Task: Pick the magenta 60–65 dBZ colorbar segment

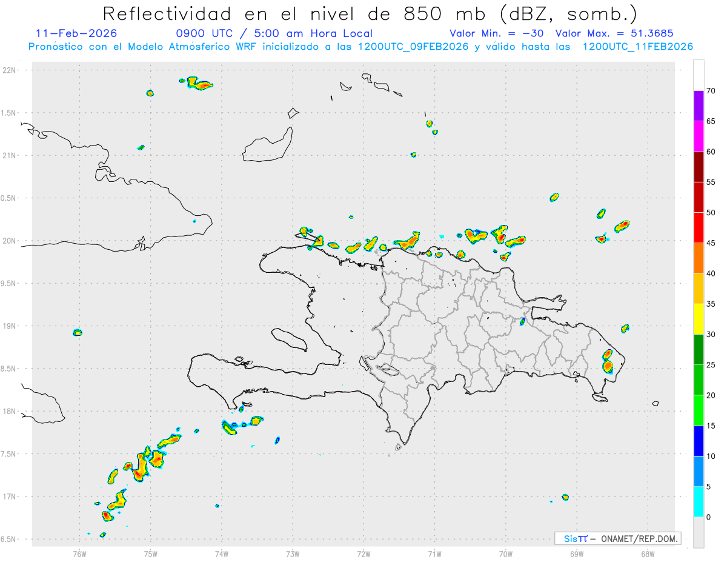Action: (699, 136)
